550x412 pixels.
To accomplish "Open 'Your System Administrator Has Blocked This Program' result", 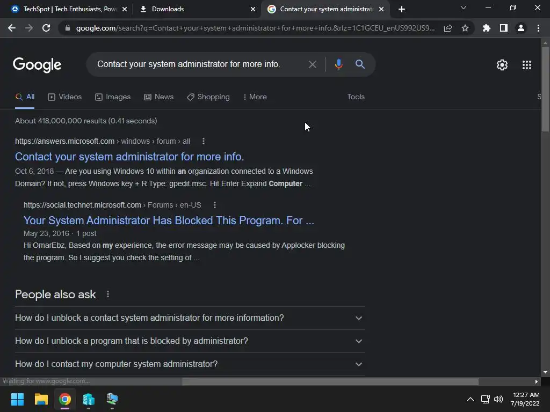I will (169, 220).
